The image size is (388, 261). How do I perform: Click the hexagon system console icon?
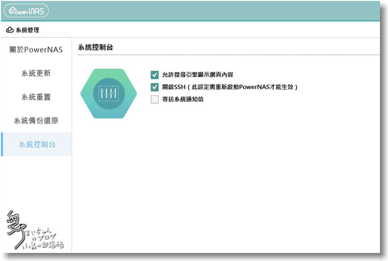[x=109, y=94]
